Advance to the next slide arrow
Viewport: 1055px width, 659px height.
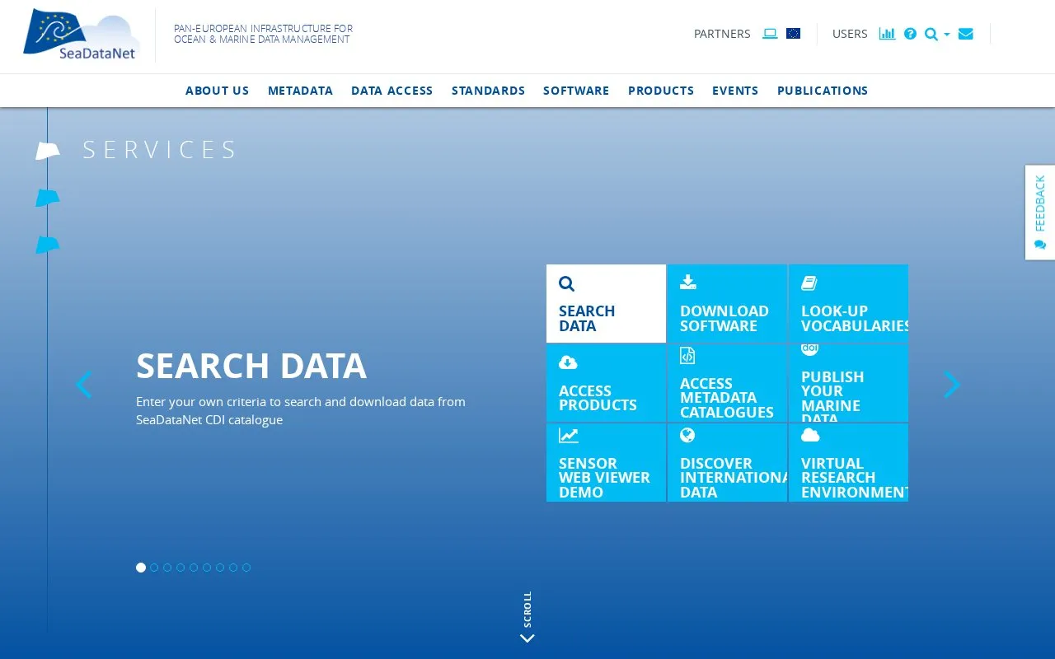pyautogui.click(x=952, y=385)
